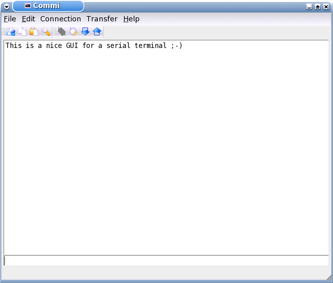Click the first toolbar drag handle
This screenshot has width=333, height=283.
point(3,32)
